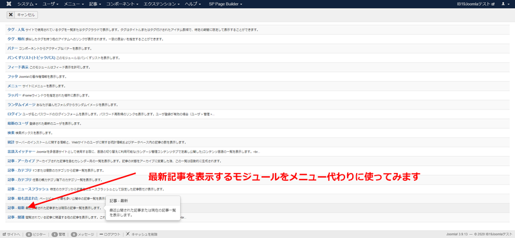515x238 pixels.
Task: Select the フッタ module type
Action: (x=12, y=77)
